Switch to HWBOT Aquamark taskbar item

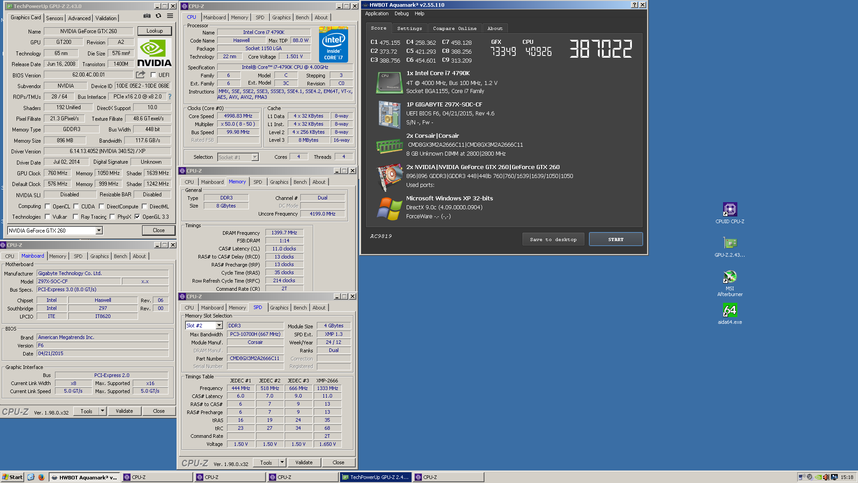click(x=84, y=477)
